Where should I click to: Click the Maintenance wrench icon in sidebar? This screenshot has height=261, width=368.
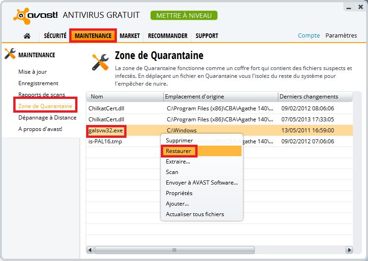(10, 54)
